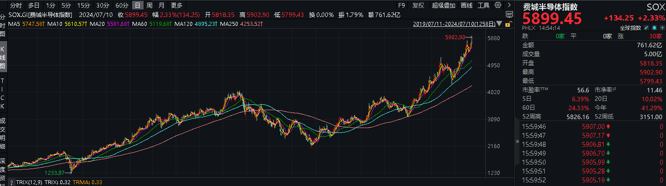
Task: Click the 全球指数 link
Action: pyautogui.click(x=630, y=28)
